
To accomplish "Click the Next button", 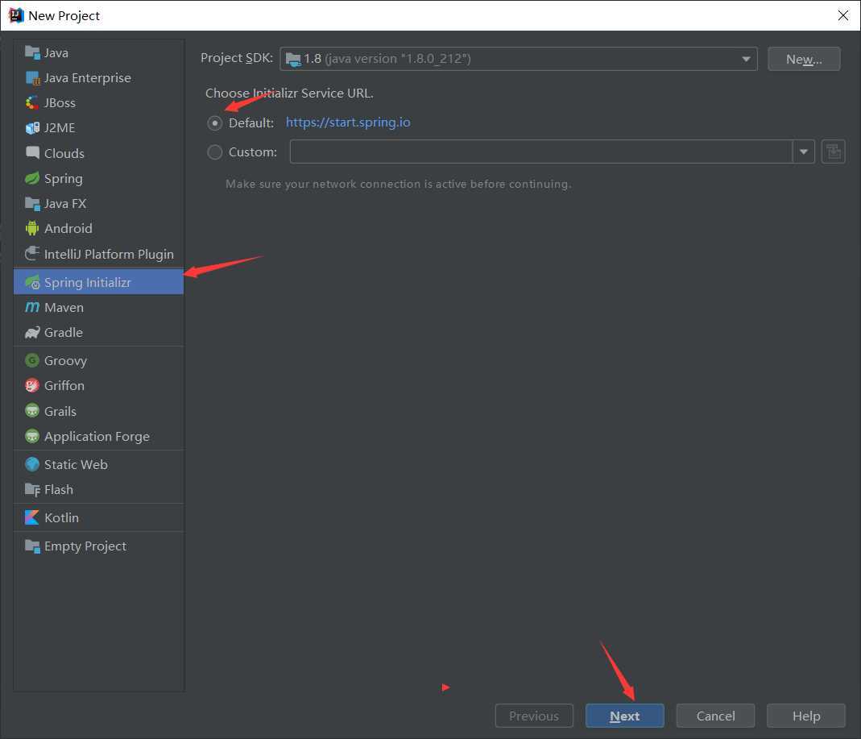I will tap(624, 716).
